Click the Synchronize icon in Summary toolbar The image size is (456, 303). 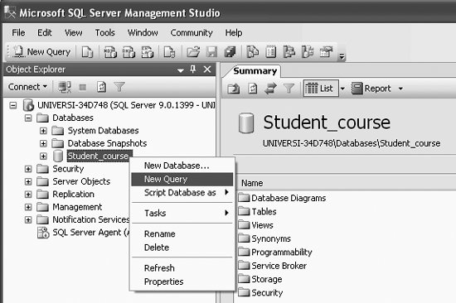tap(270, 89)
